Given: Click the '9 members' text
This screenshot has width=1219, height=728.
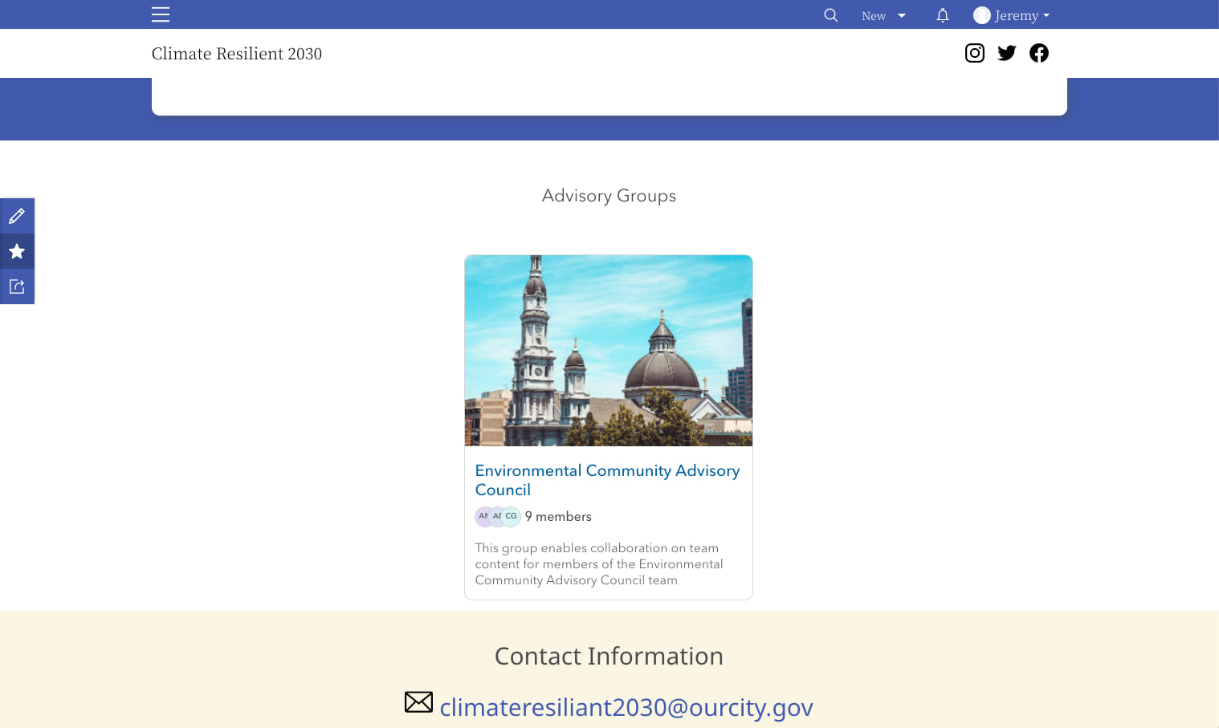Looking at the screenshot, I should point(558,517).
